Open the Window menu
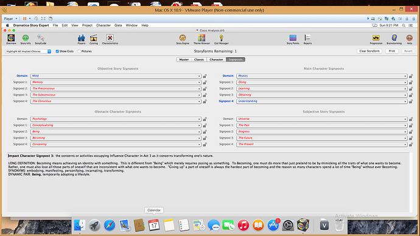The image size is (420, 236). pos(131,26)
